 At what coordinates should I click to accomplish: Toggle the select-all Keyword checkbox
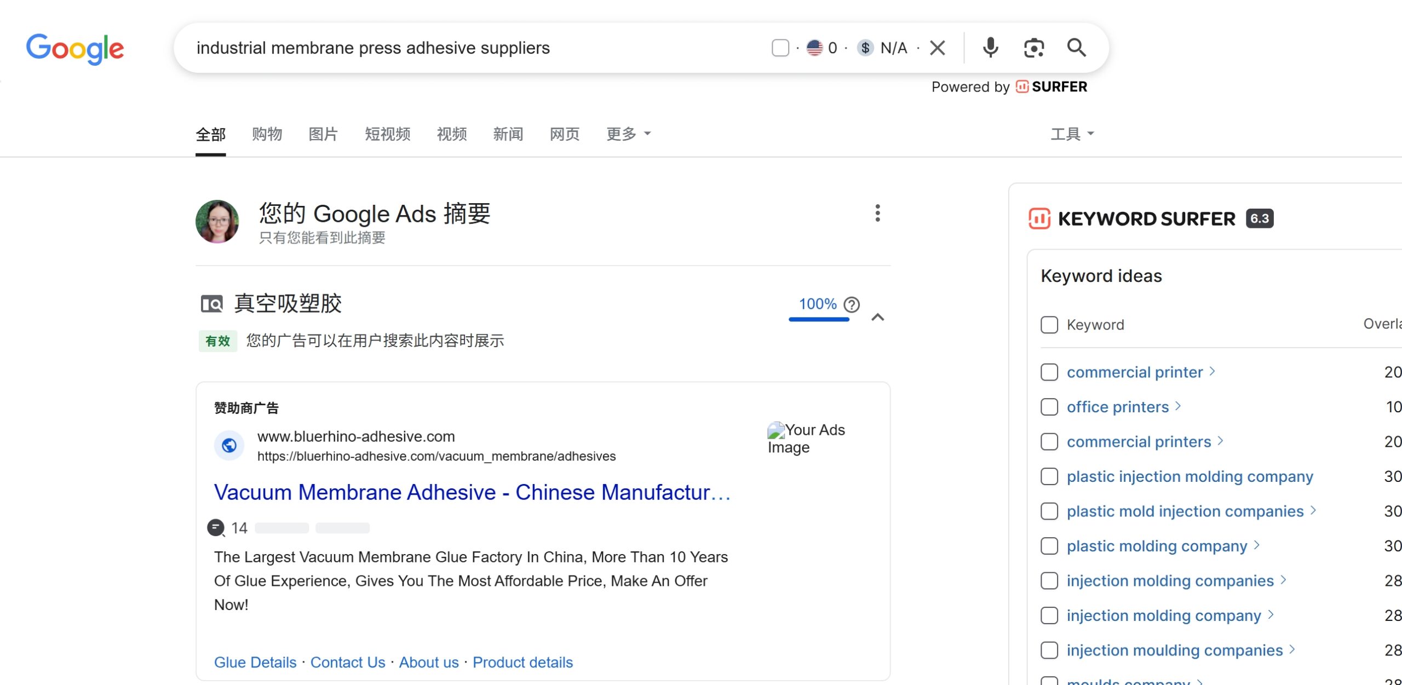coord(1049,325)
